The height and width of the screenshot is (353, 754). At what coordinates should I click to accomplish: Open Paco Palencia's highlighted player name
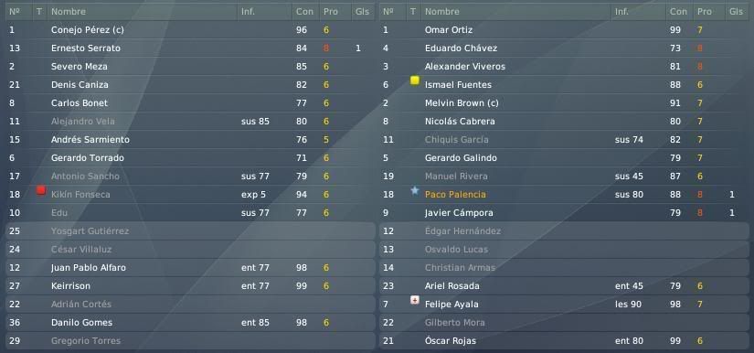[455, 194]
